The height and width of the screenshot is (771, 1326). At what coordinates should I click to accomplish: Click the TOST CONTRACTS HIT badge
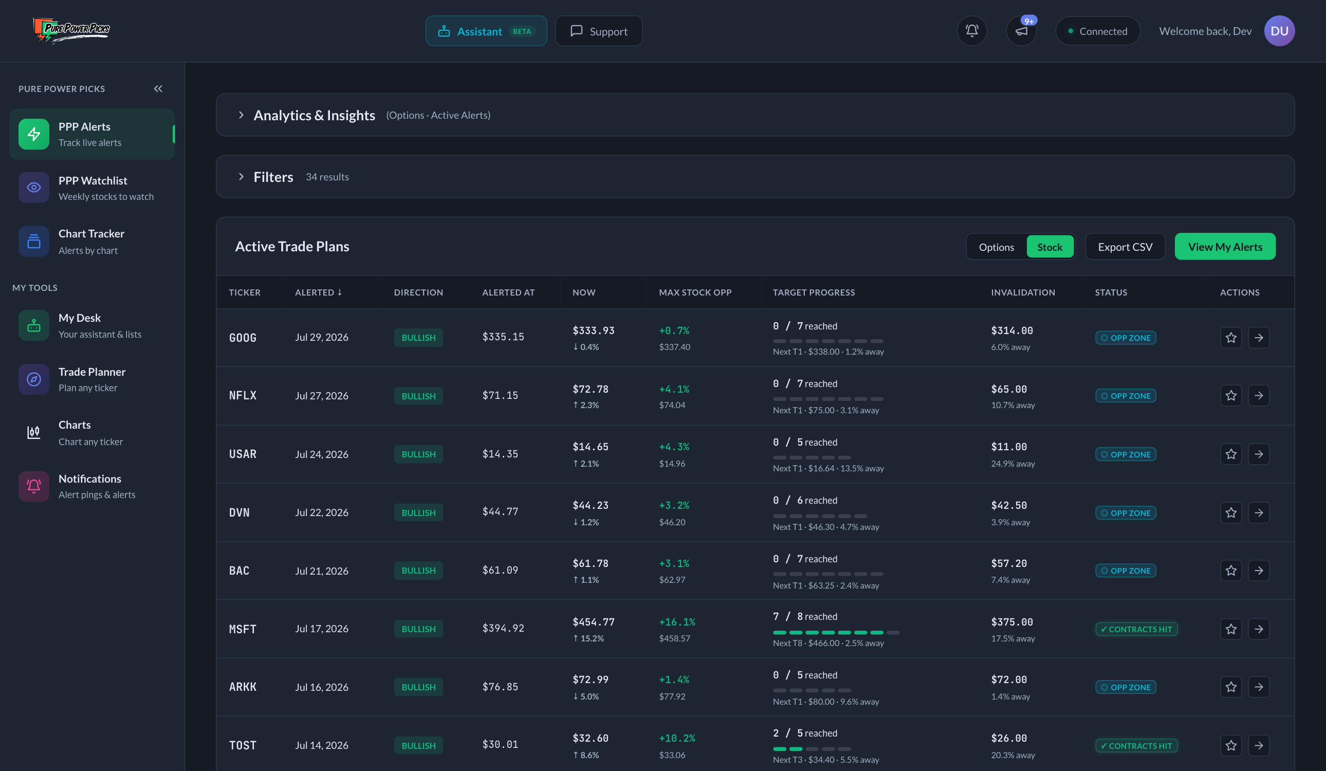pyautogui.click(x=1136, y=746)
